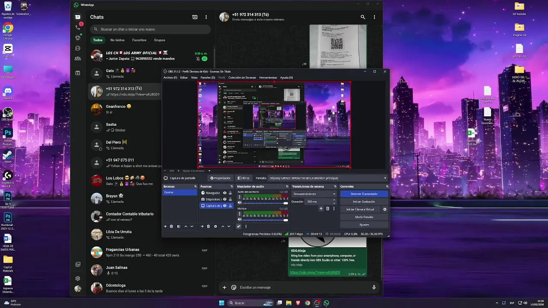548x308 pixels.
Task: Toggle visibility of Navegador source
Action: click(x=225, y=193)
